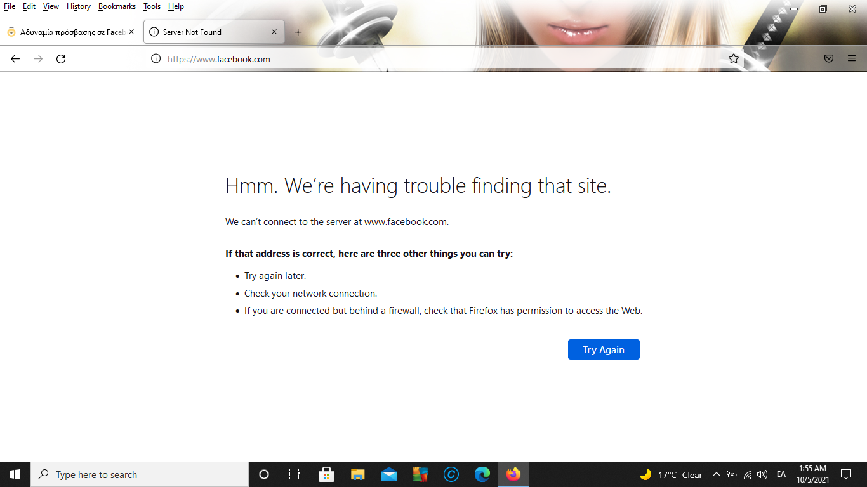Close the Greek Facebook tab
The width and height of the screenshot is (867, 487).
tap(131, 32)
